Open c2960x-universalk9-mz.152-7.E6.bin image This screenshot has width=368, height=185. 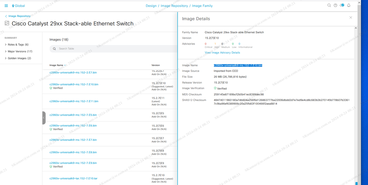click(x=73, y=126)
